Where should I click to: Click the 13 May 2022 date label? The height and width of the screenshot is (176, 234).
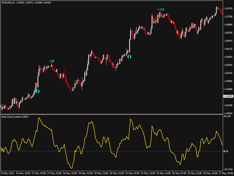[8, 173]
